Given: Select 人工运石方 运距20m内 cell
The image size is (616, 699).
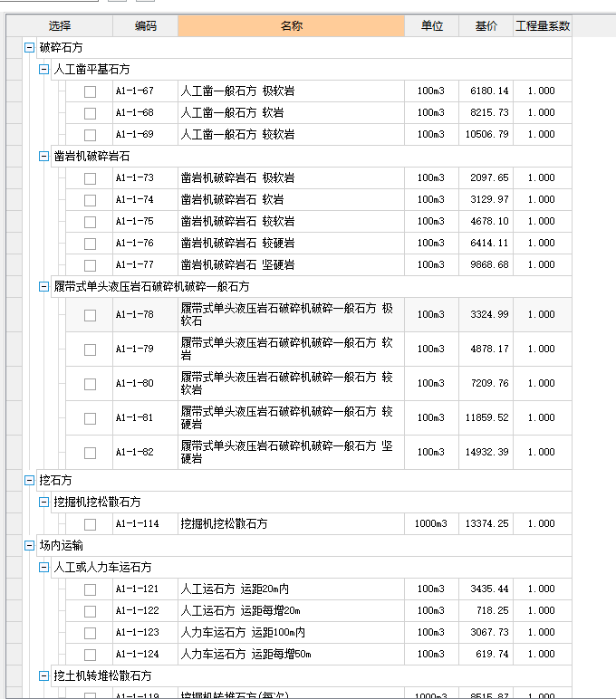Looking at the screenshot, I should 292,589.
